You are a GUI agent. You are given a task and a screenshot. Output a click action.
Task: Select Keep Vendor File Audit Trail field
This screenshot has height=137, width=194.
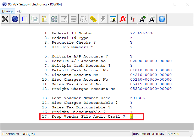[x=131, y=117]
